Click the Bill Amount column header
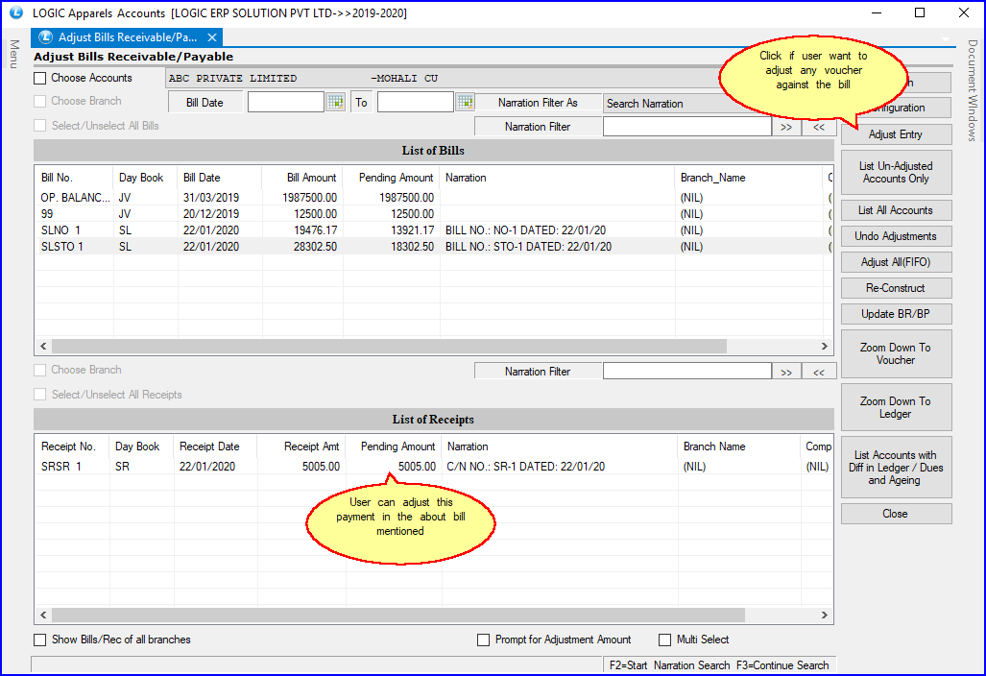986x676 pixels. click(302, 178)
